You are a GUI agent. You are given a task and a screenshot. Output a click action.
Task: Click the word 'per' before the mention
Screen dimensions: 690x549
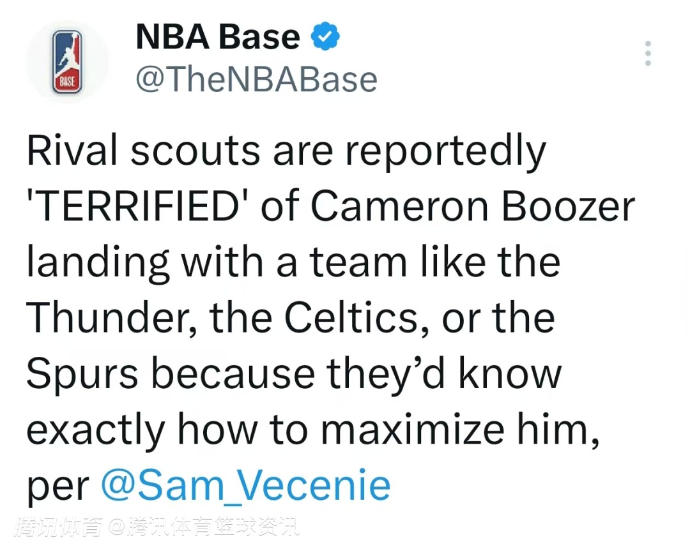click(58, 486)
